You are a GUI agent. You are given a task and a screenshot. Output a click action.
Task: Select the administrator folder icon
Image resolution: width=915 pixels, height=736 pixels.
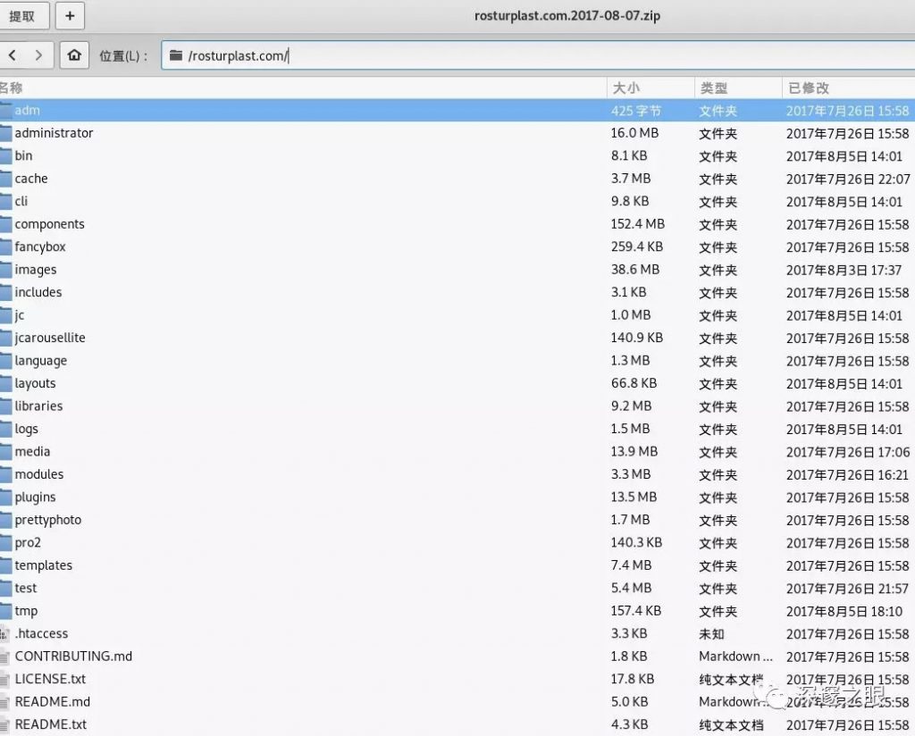(x=6, y=133)
